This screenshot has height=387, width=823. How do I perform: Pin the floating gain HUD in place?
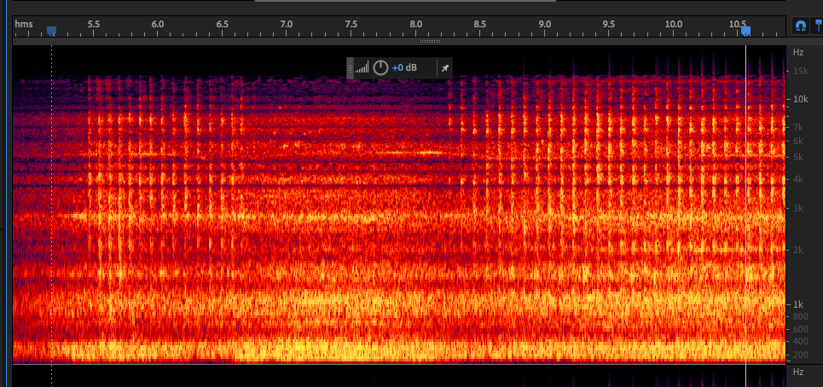pos(444,68)
